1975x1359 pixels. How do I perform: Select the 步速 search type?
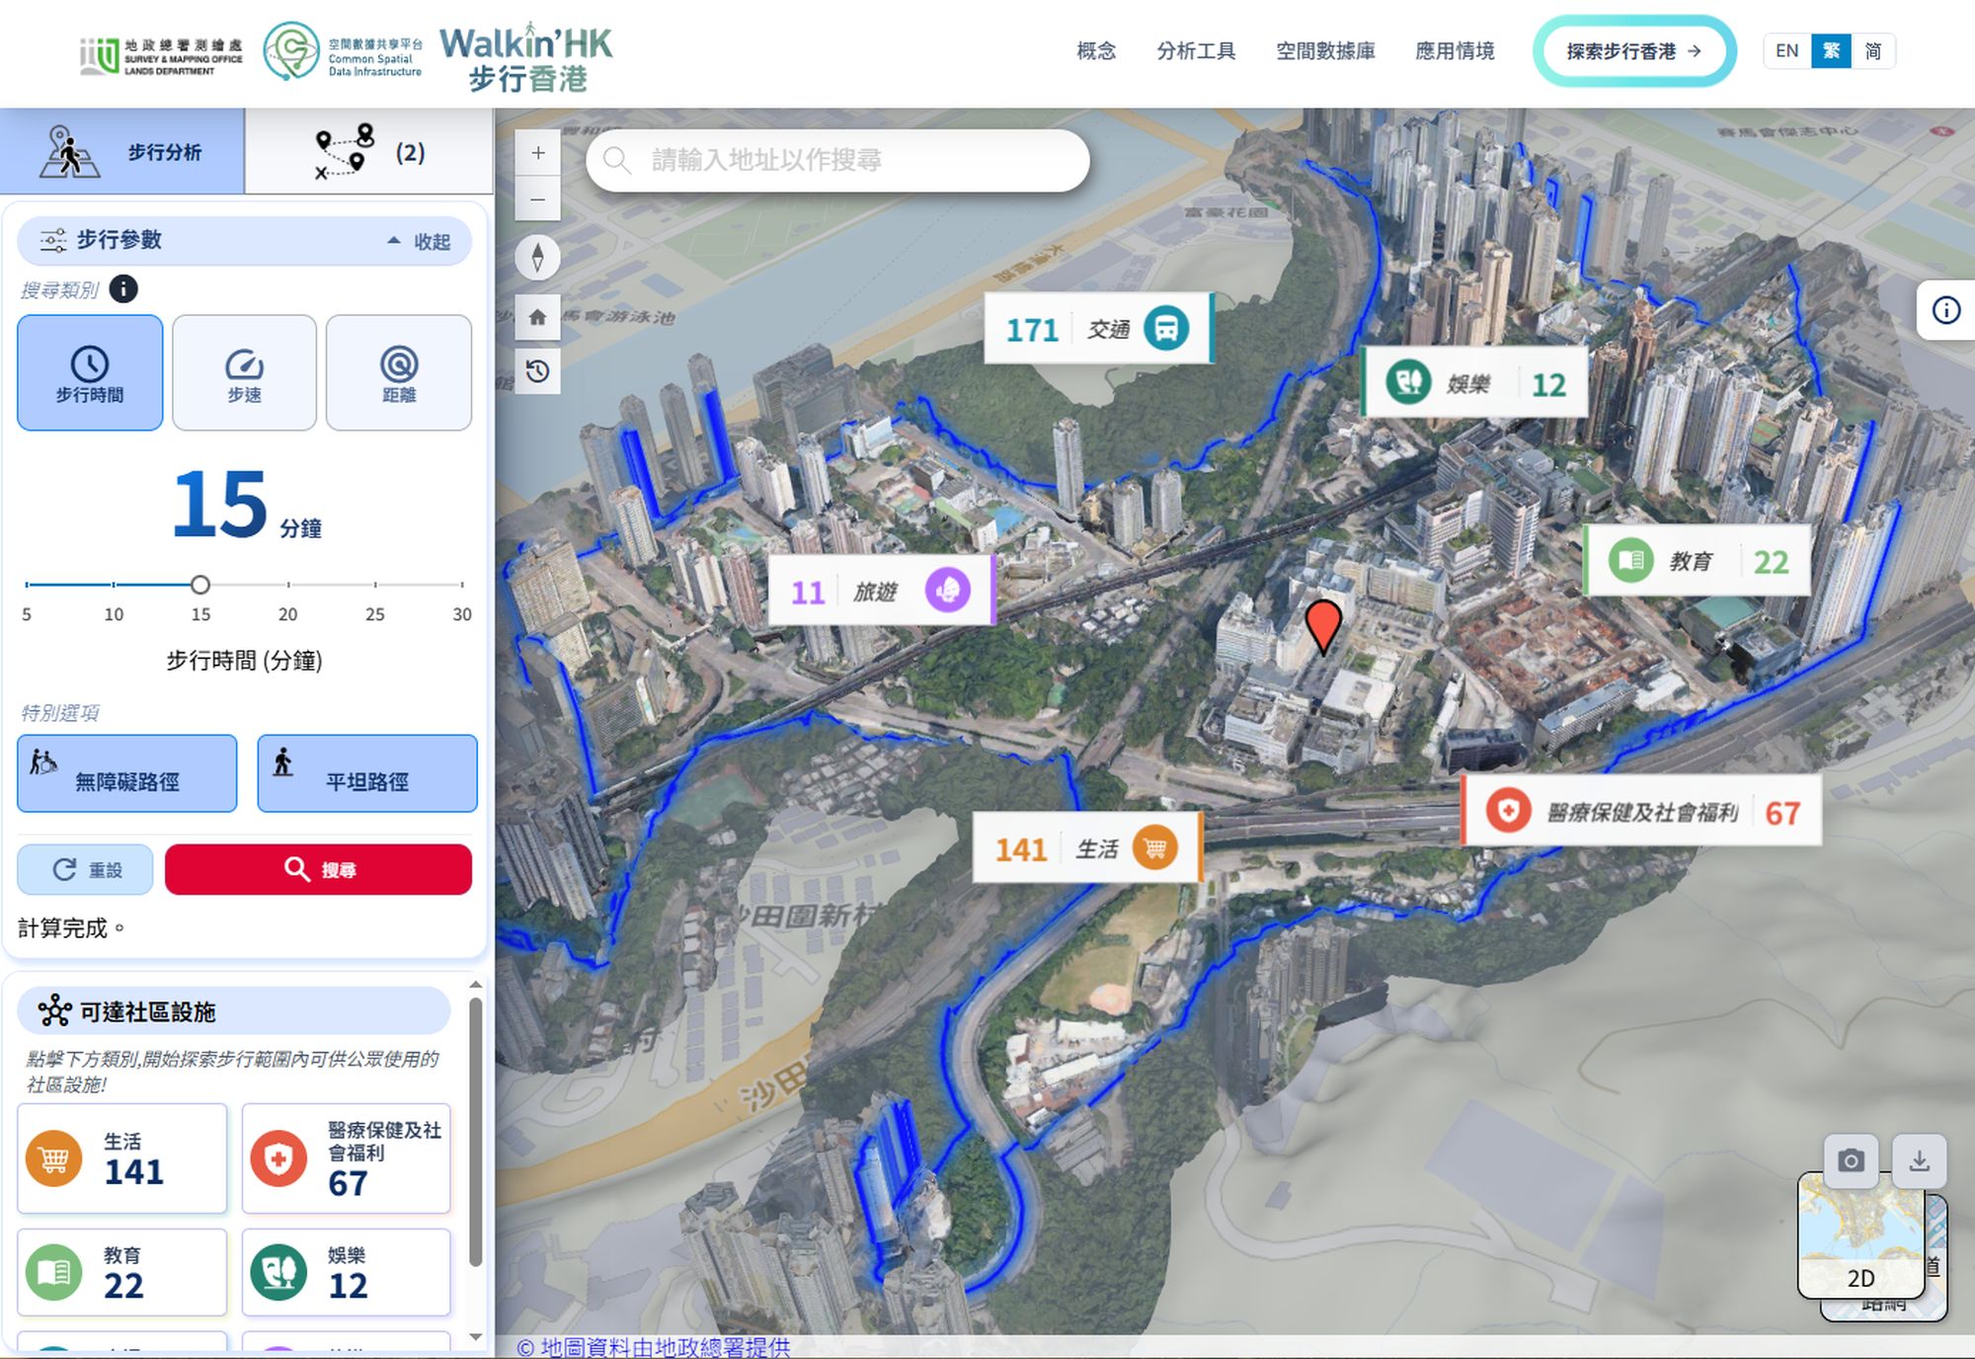click(x=244, y=372)
